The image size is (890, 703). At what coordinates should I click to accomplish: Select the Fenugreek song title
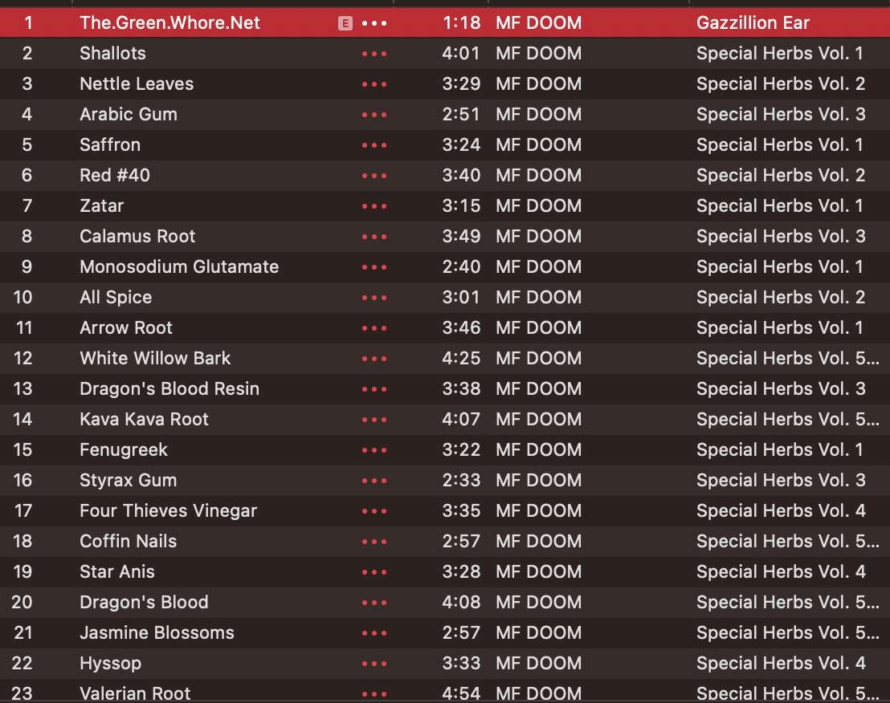pos(124,450)
